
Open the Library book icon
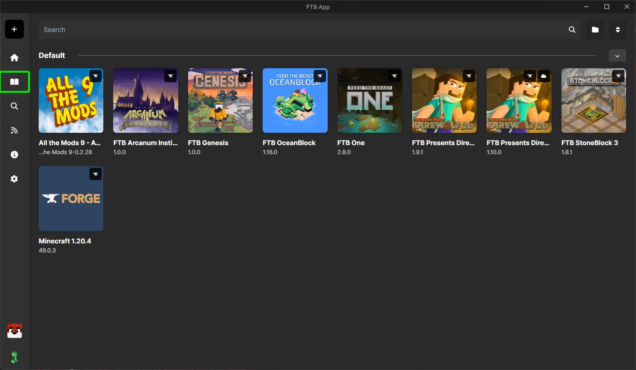tap(14, 82)
